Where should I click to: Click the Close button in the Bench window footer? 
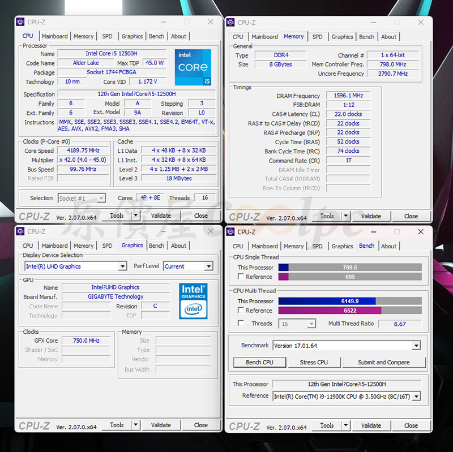pyautogui.click(x=411, y=426)
